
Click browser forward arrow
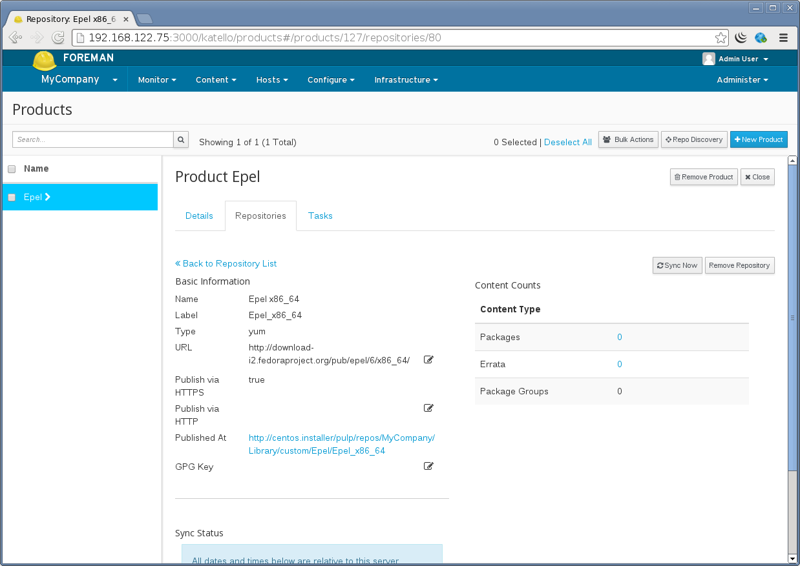[x=37, y=37]
